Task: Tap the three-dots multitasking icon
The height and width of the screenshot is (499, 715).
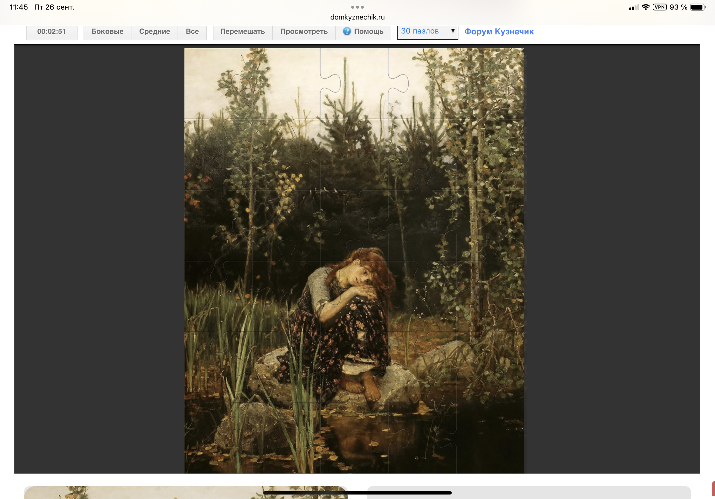Action: [x=357, y=7]
